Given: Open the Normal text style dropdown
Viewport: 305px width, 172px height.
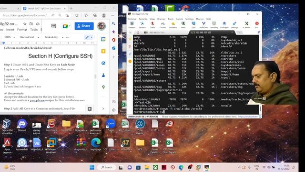Looking at the screenshot, I should (x=30, y=37).
